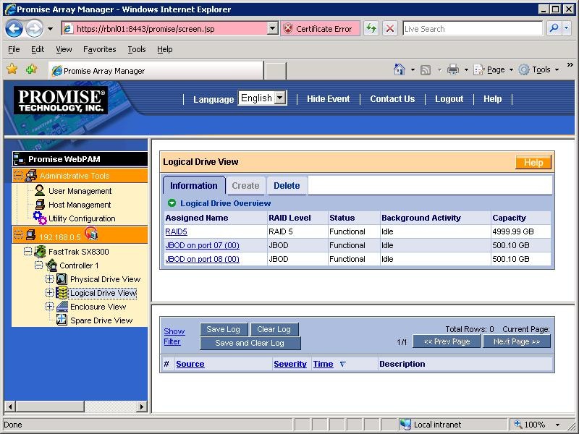Click the Save and Clear Log button
Image resolution: width=579 pixels, height=434 pixels.
tap(250, 343)
